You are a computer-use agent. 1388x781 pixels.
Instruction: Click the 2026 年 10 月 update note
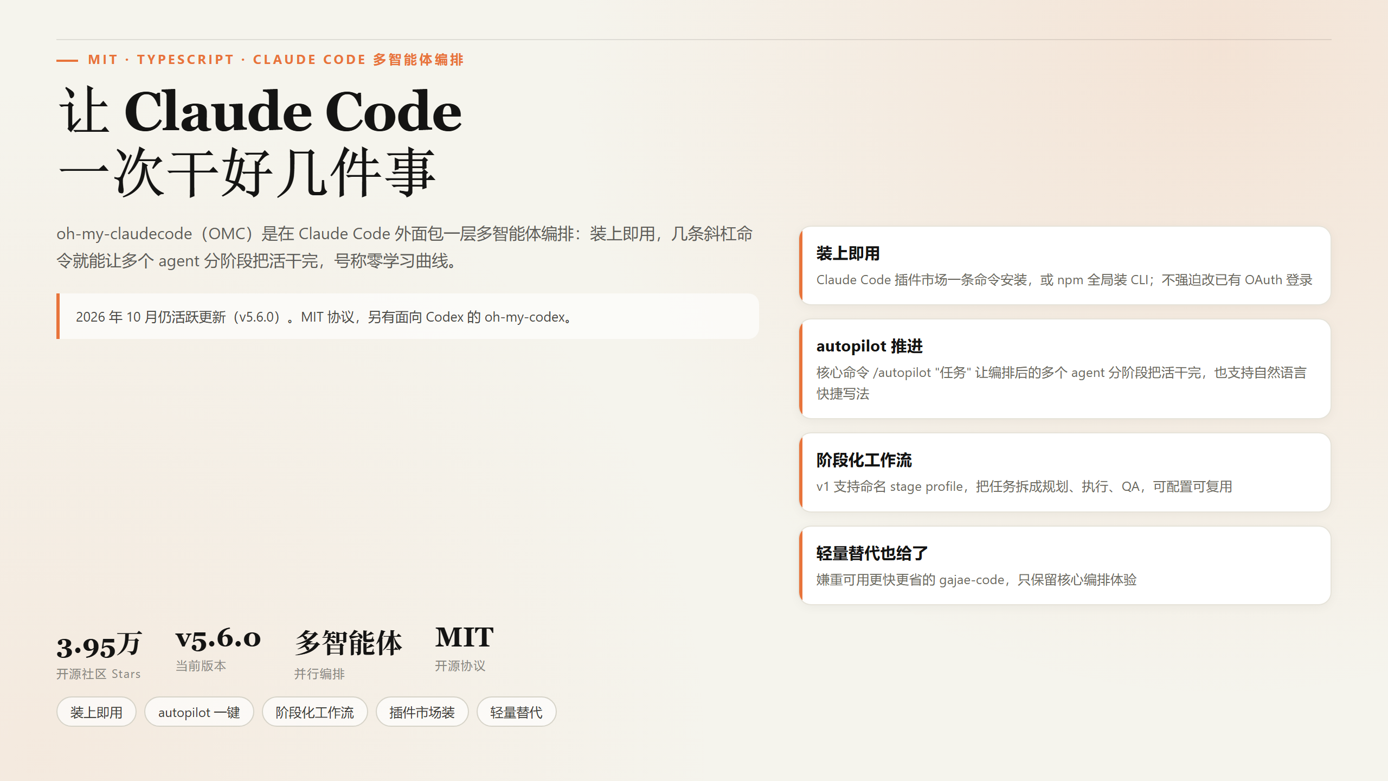408,317
